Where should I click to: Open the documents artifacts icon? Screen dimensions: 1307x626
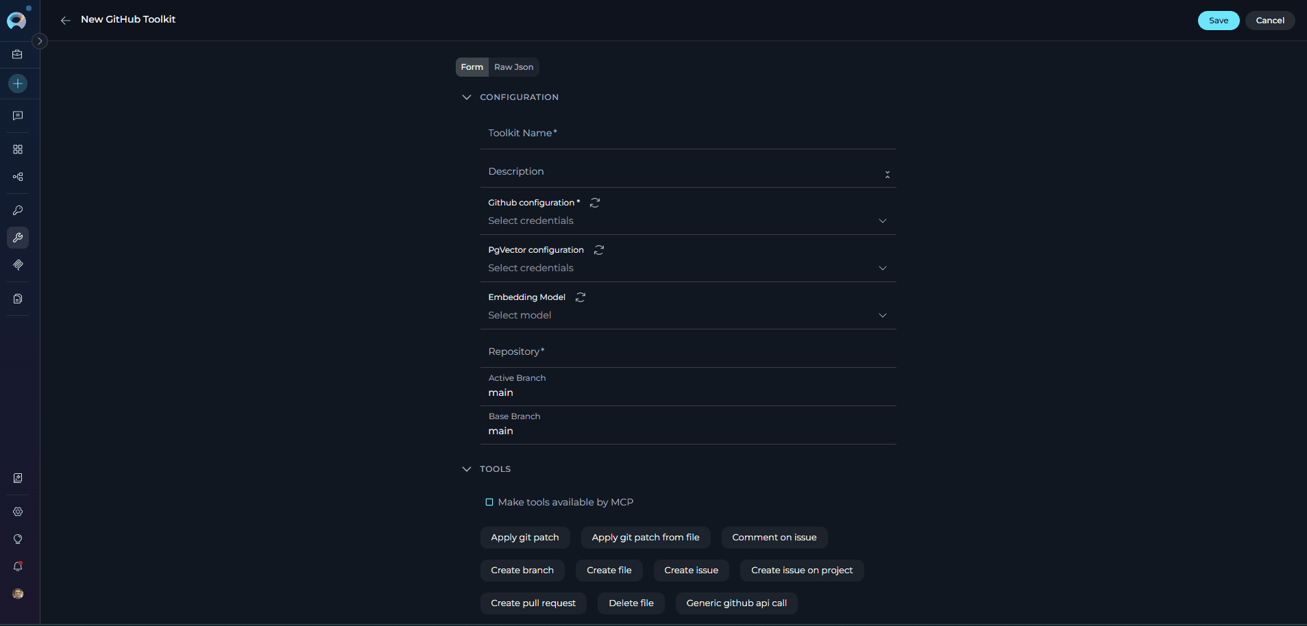click(x=18, y=299)
